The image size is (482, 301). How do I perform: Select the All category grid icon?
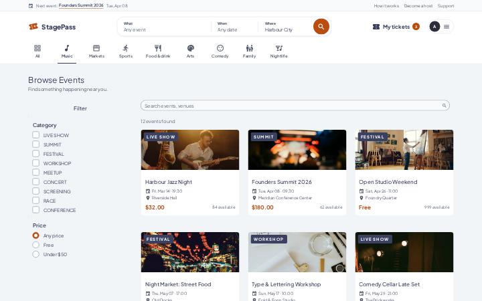[x=37, y=48]
